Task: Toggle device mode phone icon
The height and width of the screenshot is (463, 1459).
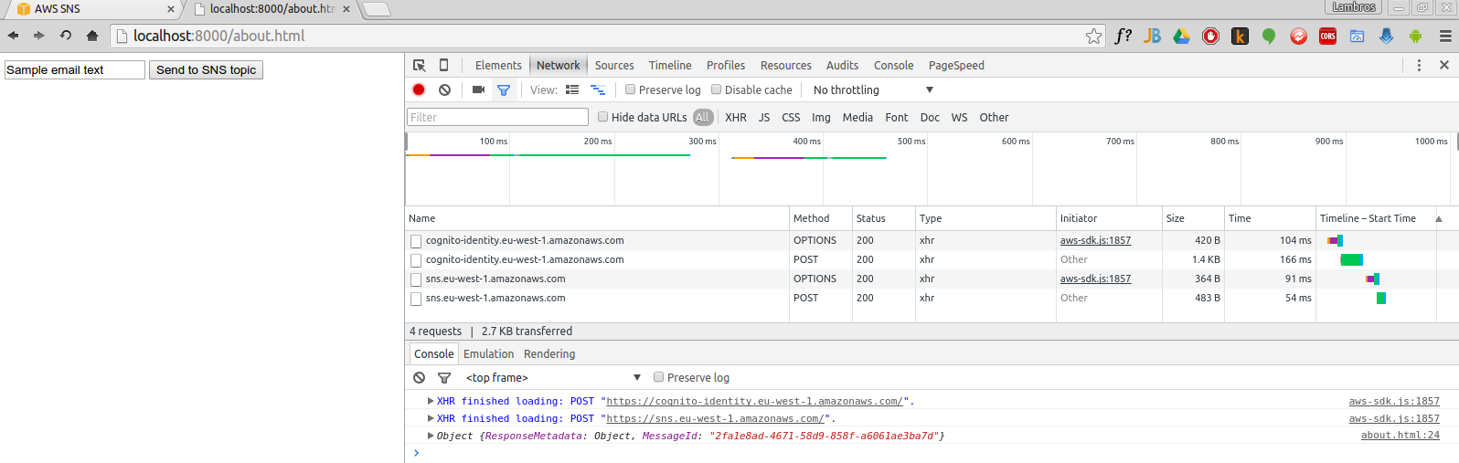Action: (x=444, y=65)
